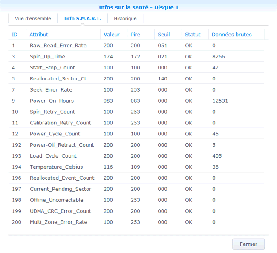277x253 pixels.
Task: Select the Raw_Read_Error_Rate row
Action: pos(136,46)
